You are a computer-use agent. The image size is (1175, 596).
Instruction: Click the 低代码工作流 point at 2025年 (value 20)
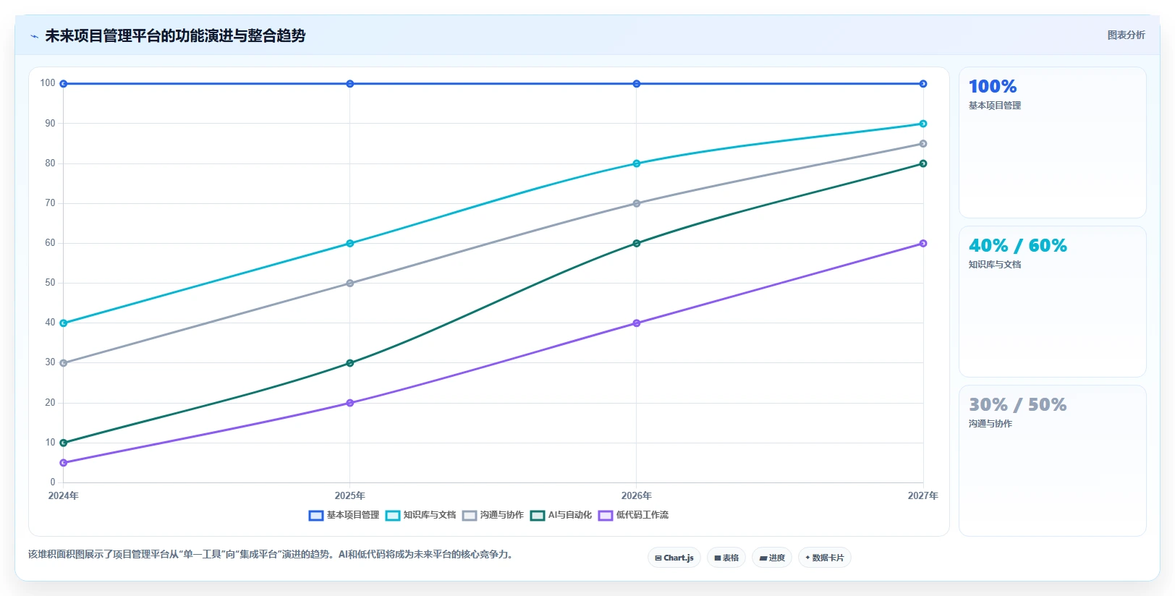(x=350, y=403)
